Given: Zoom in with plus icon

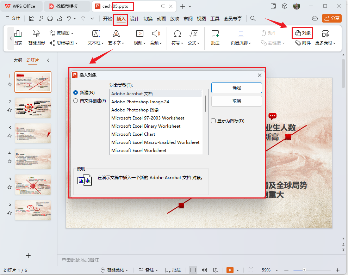Looking at the screenshot, I should [x=337, y=270].
